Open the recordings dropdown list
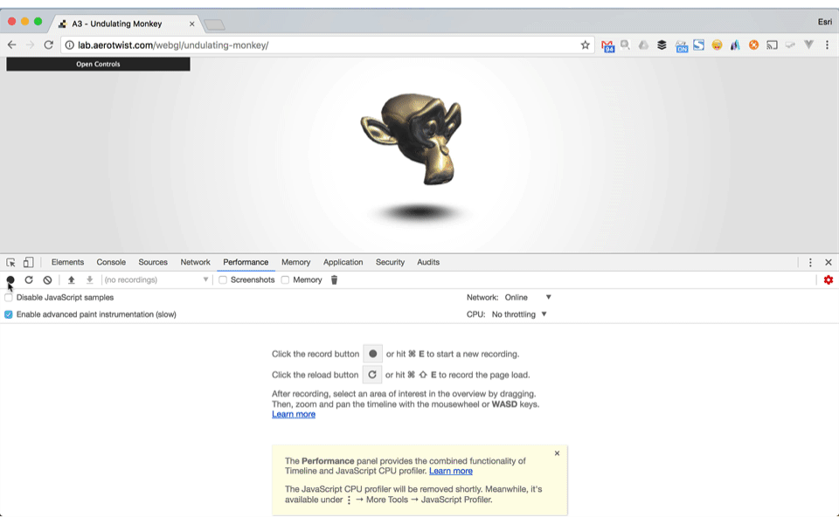 156,279
